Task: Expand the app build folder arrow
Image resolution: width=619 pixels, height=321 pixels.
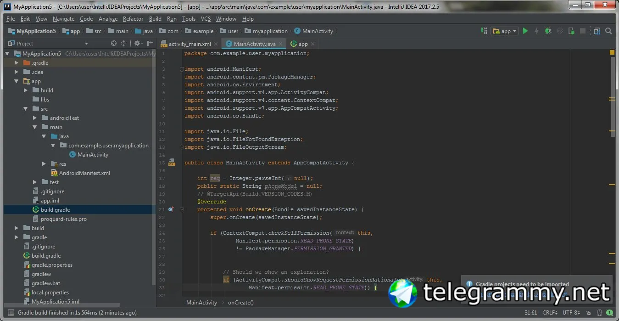Action: 26,90
